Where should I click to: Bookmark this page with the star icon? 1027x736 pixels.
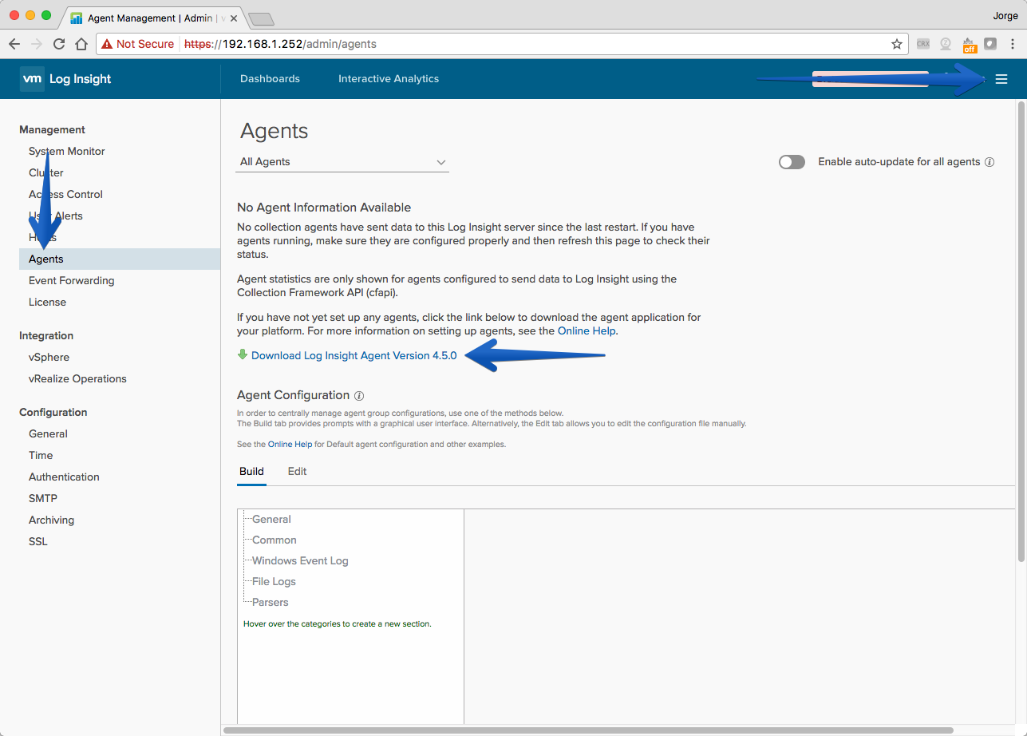pyautogui.click(x=896, y=44)
